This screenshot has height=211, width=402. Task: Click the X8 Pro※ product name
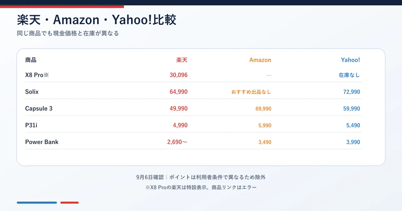[37, 75]
